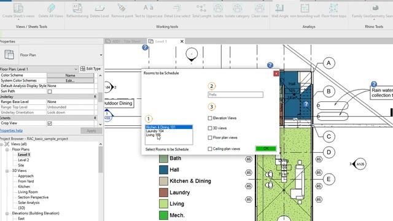Run the Clean view tool
This screenshot has height=221, width=393.
coord(259,11)
